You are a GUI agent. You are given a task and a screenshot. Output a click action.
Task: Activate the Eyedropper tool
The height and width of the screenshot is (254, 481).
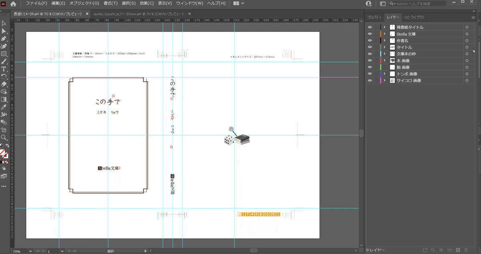[x=4, y=107]
